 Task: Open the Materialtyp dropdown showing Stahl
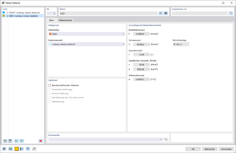87,34
